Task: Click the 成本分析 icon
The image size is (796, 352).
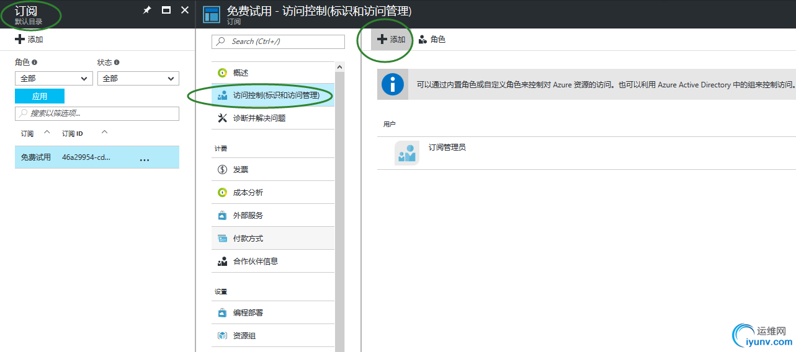Action: pyautogui.click(x=222, y=192)
